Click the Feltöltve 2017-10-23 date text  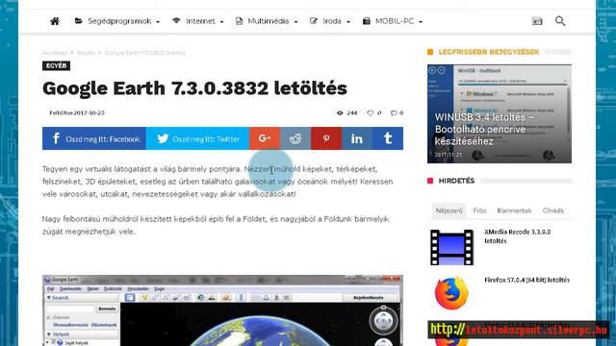click(77, 113)
